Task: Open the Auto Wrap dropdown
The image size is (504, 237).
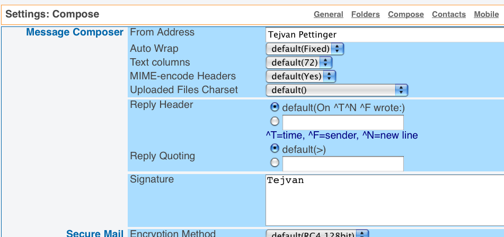Action: tap(305, 49)
